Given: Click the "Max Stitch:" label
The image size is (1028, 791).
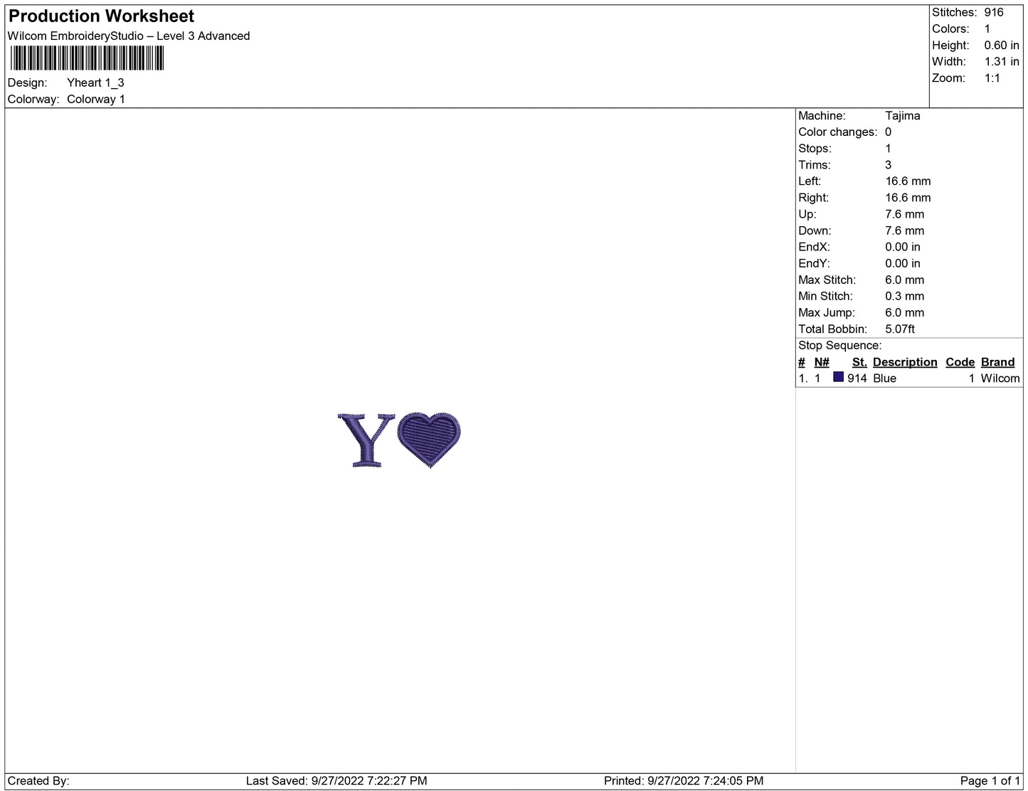Looking at the screenshot, I should [827, 280].
